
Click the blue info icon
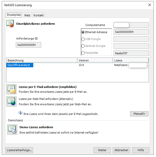coord(20,113)
